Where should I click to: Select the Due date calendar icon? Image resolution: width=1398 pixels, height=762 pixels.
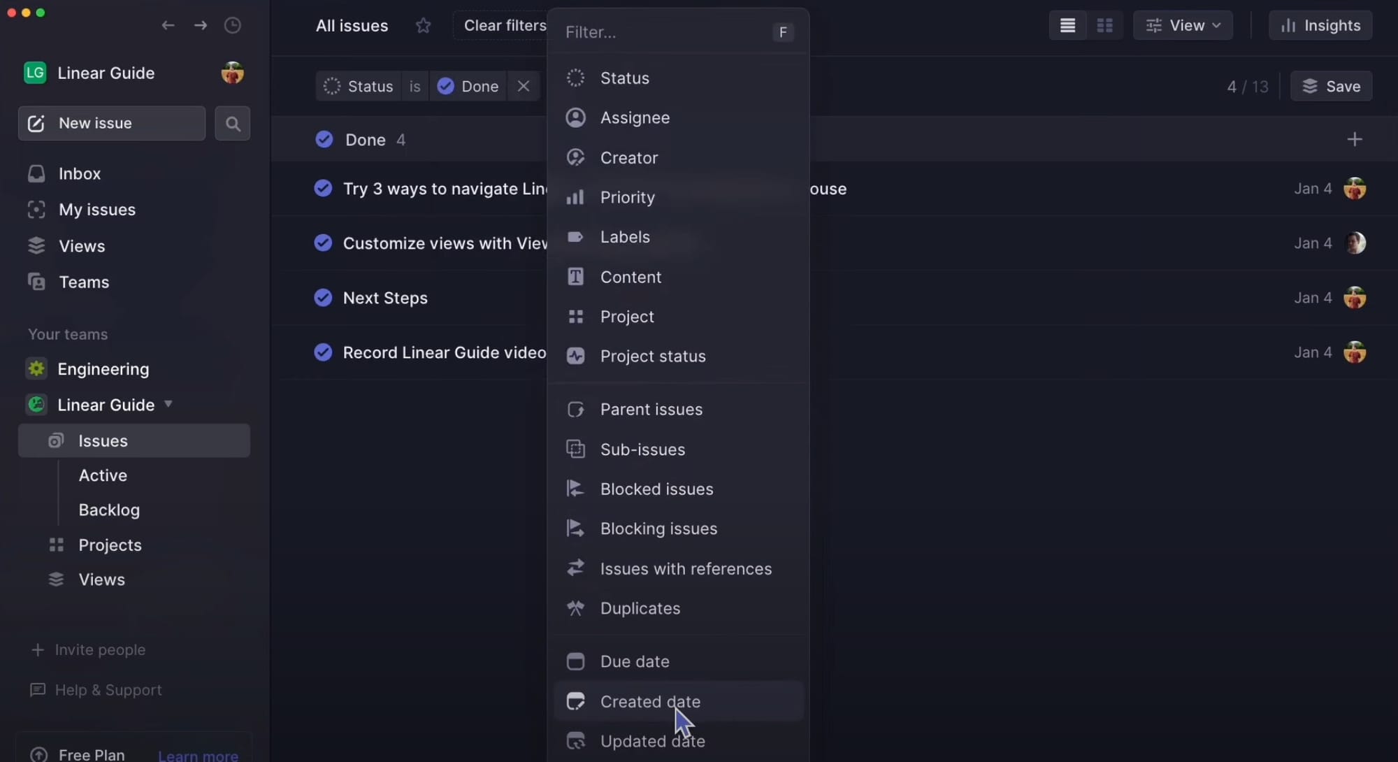[575, 661]
